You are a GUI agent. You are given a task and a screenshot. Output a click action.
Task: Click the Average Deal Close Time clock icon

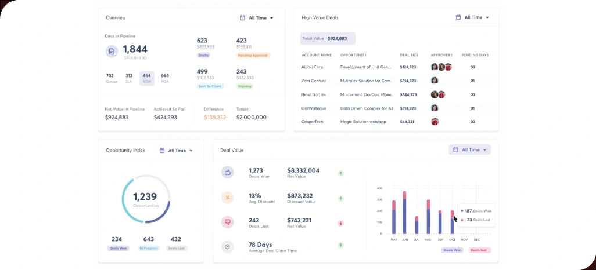tap(228, 246)
